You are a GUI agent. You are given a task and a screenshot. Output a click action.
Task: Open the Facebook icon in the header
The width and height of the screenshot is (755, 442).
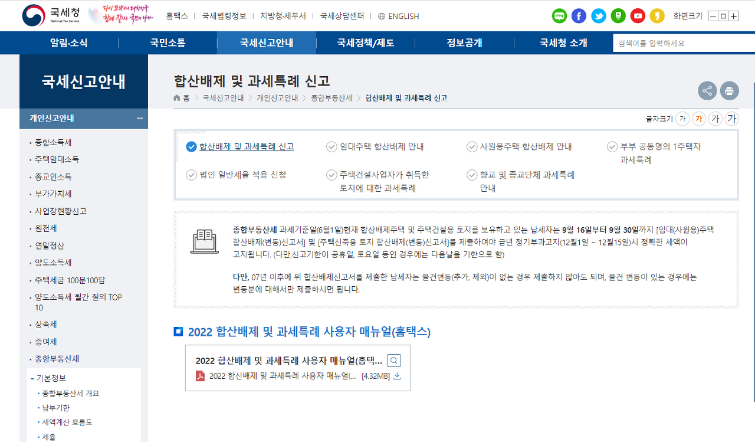(579, 16)
